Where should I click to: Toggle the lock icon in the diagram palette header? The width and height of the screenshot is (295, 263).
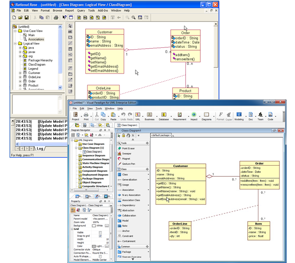tap(123, 135)
